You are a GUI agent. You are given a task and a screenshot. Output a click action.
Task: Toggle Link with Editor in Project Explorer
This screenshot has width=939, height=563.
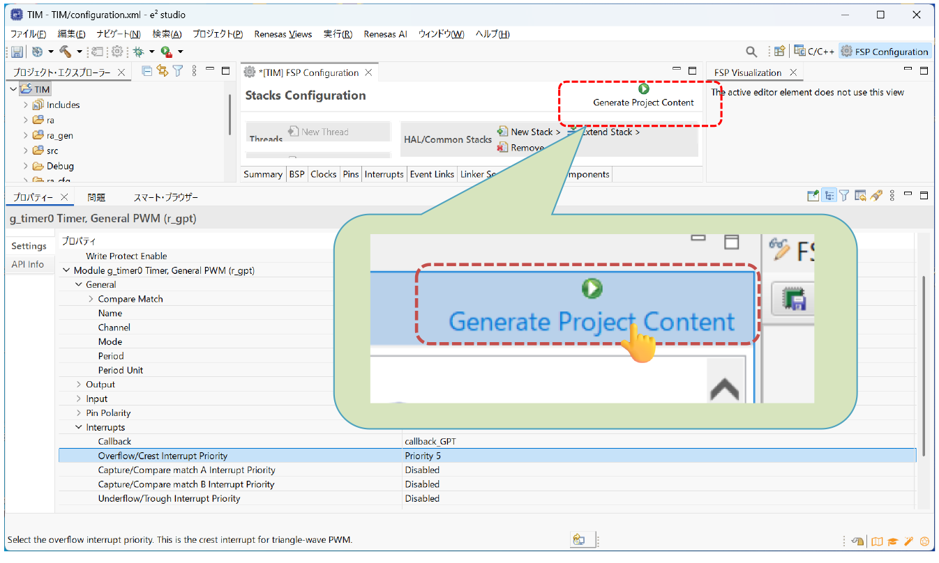click(163, 71)
